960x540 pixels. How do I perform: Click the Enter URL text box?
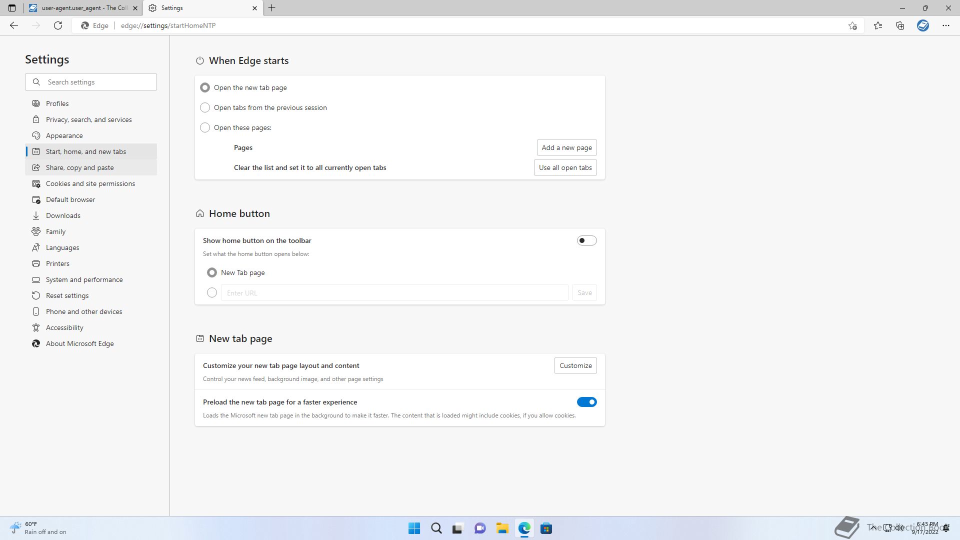(x=394, y=292)
